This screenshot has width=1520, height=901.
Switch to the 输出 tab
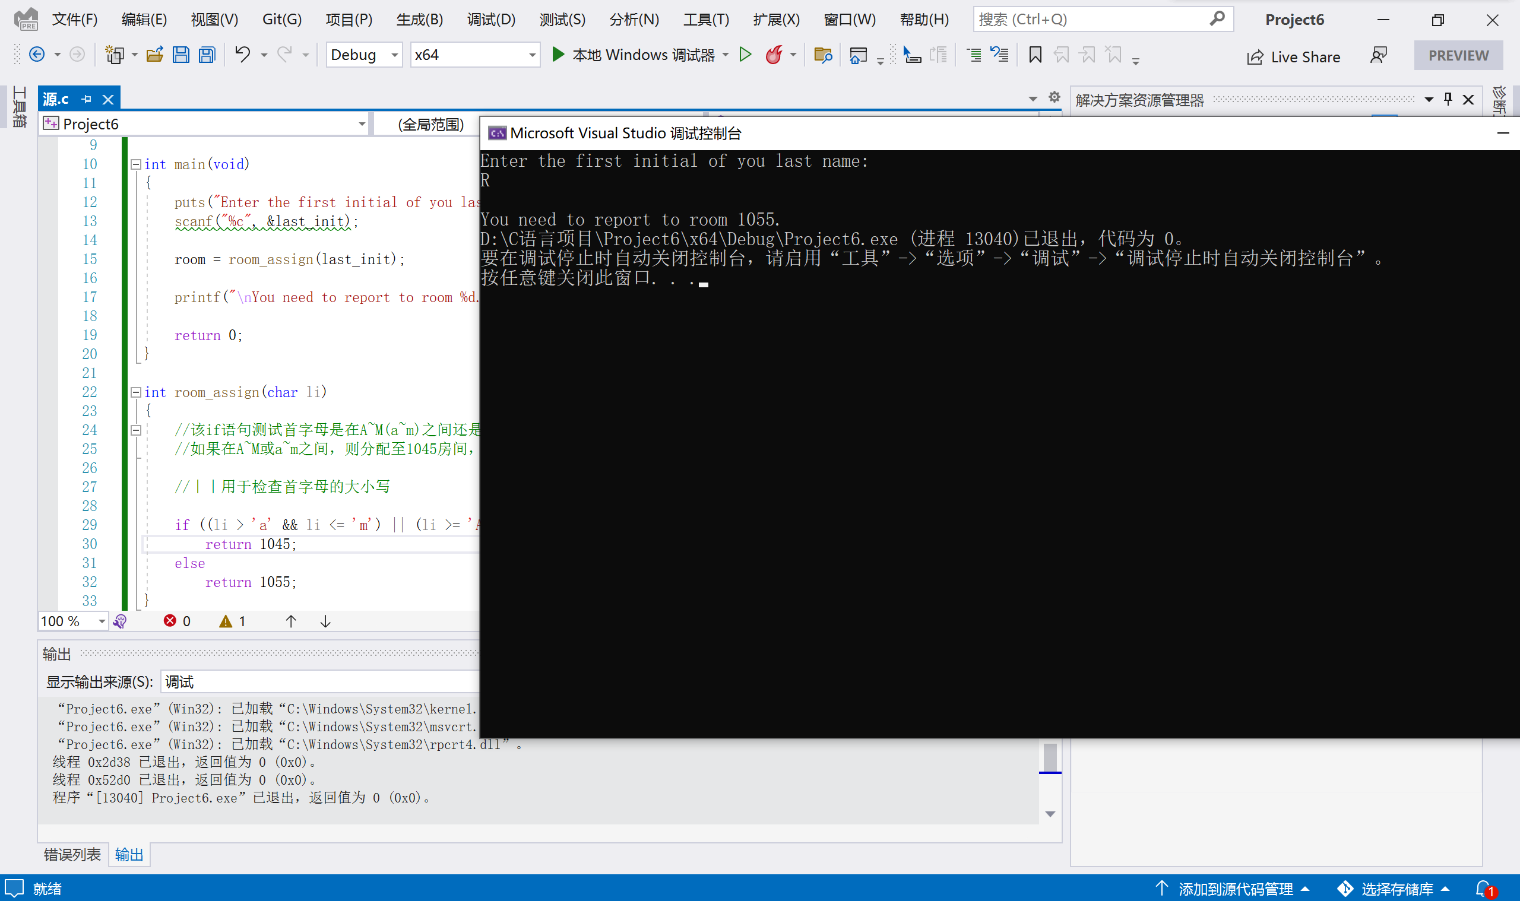coord(129,854)
